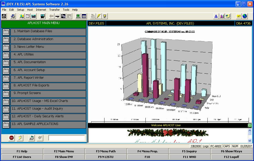The height and width of the screenshot is (161, 254).
Task: Click folder icon beside APL Report Writer
Action: (6, 78)
